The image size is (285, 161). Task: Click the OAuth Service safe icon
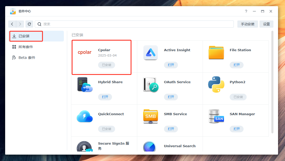tap(151, 84)
